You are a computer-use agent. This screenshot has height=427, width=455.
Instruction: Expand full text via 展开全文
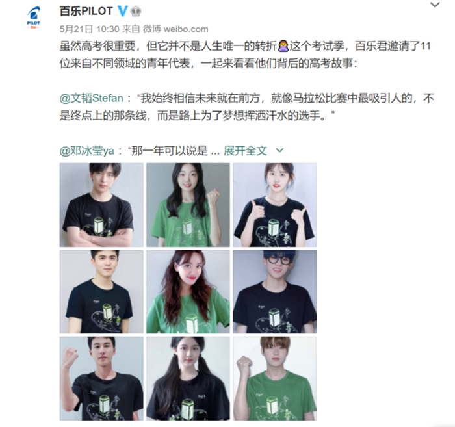pos(245,151)
